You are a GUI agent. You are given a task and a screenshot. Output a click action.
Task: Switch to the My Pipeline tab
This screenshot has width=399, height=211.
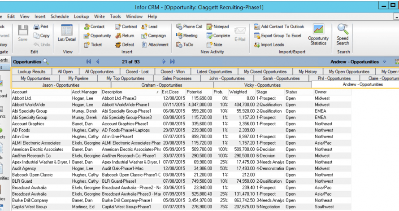[78, 78]
